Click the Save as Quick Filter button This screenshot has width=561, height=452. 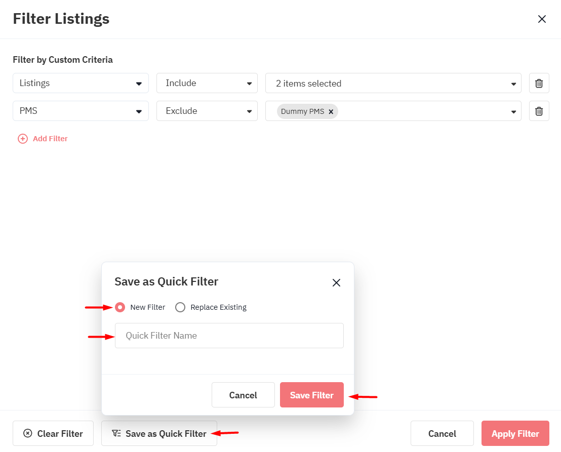[x=159, y=433]
